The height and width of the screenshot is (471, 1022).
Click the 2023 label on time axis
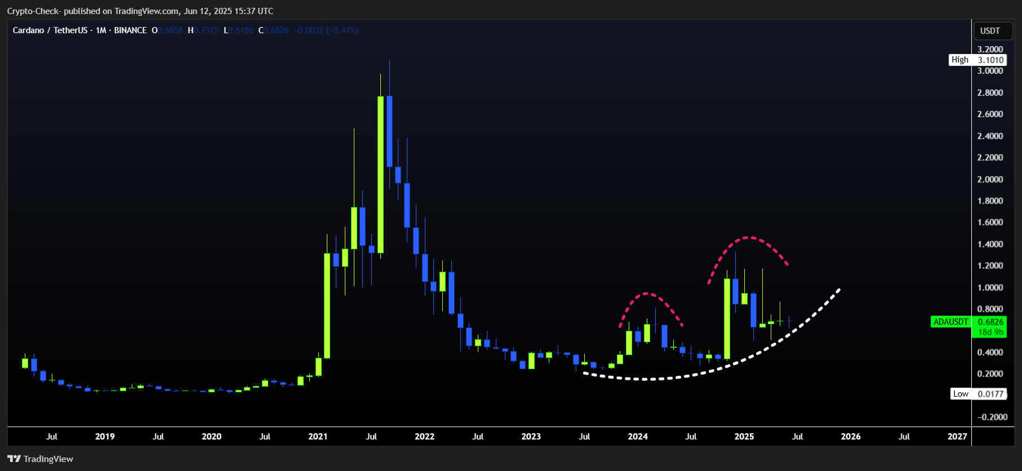coord(531,436)
